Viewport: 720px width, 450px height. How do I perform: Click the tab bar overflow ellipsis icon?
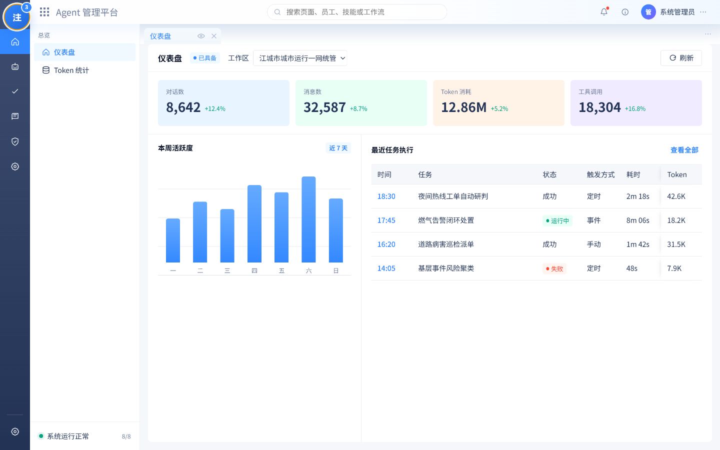coord(708,34)
